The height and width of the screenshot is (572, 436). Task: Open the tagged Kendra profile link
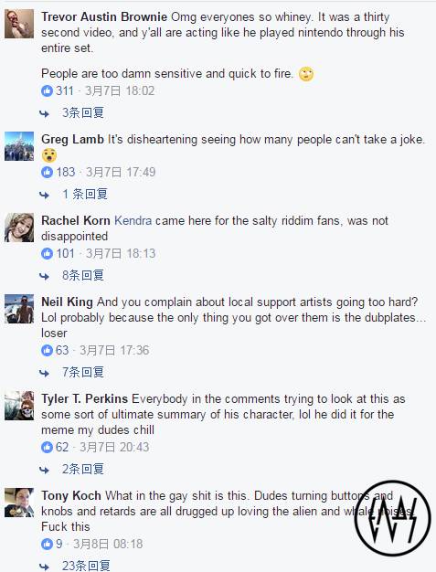coord(133,220)
